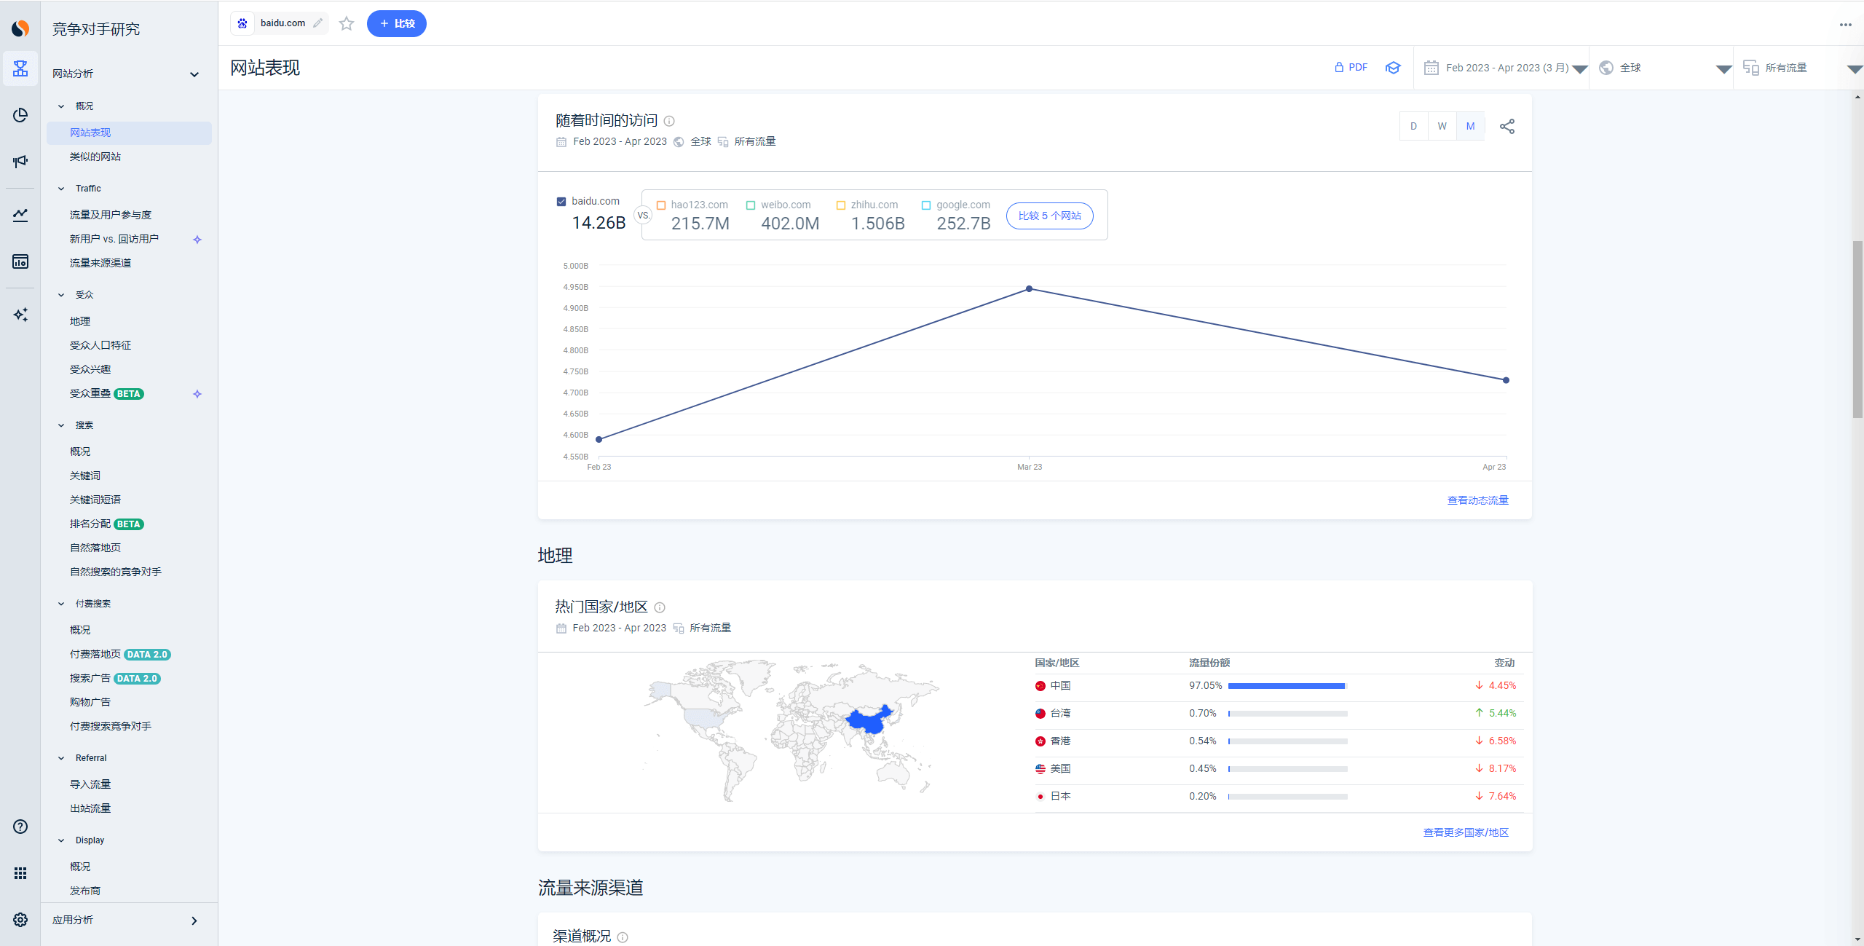Click the graduation cap education icon
The height and width of the screenshot is (946, 1864).
click(x=1393, y=68)
